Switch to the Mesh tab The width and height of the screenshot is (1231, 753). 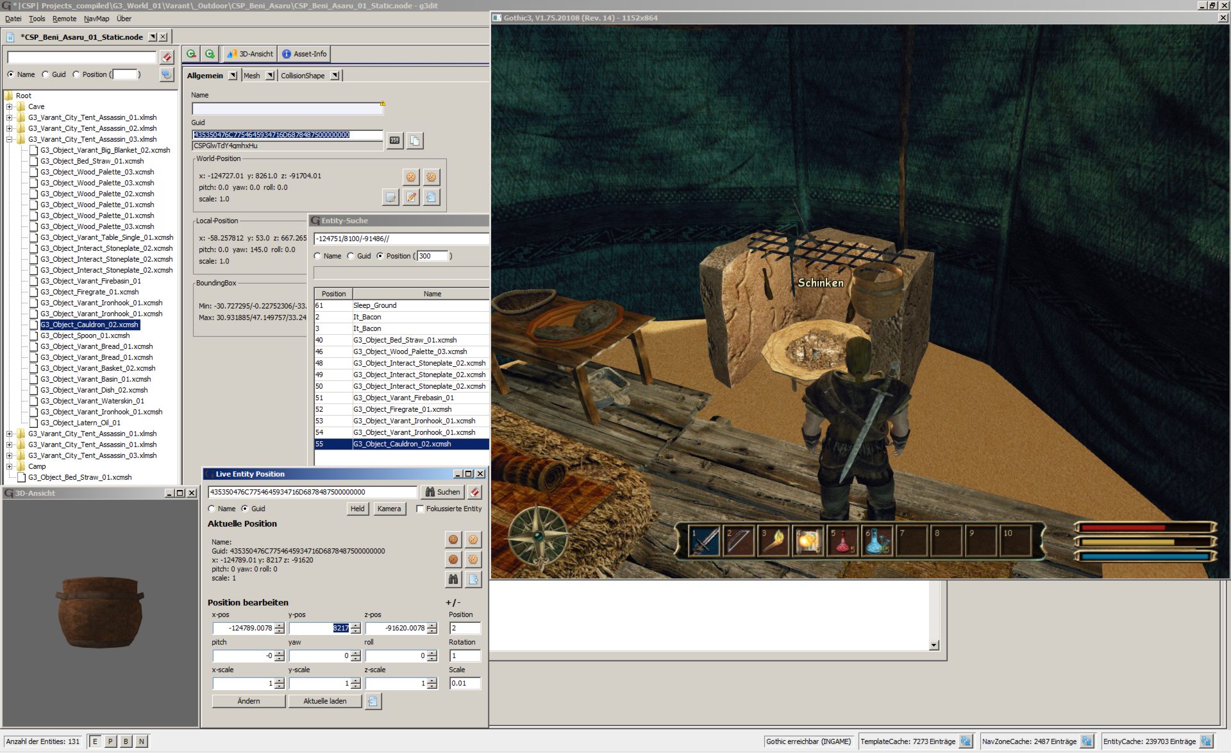coord(252,76)
